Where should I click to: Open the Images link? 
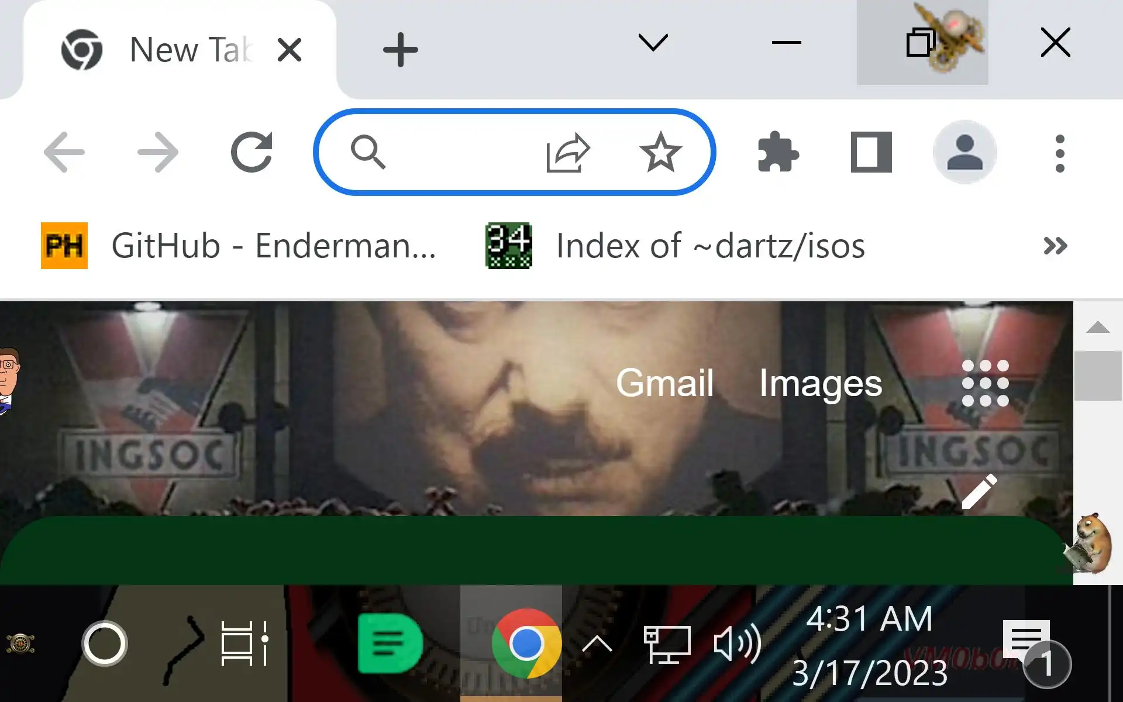point(820,384)
